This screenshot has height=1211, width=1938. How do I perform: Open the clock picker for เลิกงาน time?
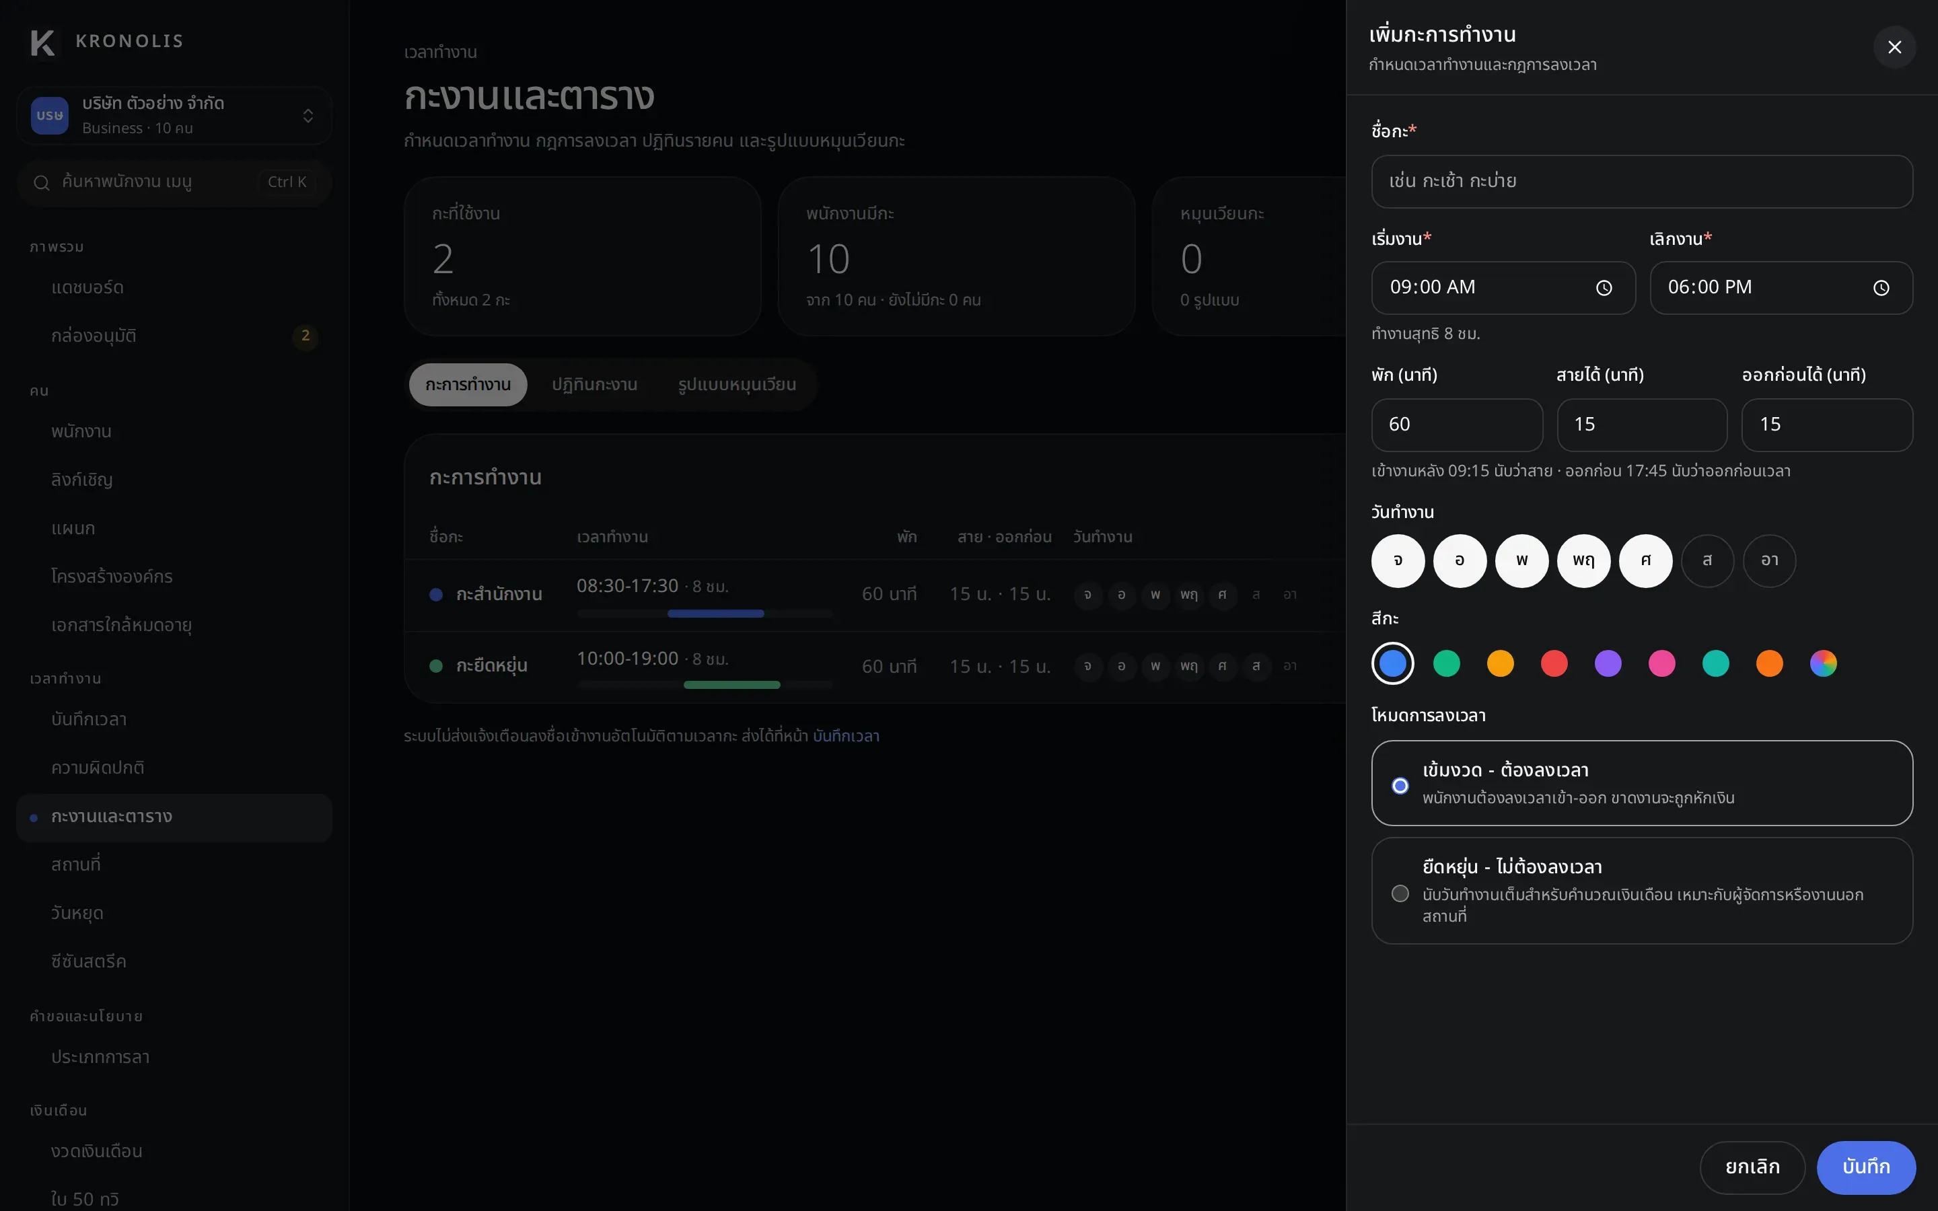pyautogui.click(x=1881, y=289)
